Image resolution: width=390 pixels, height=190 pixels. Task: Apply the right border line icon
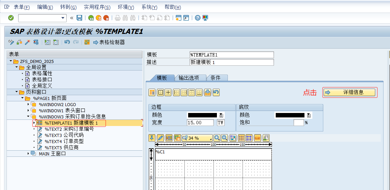[x=184, y=92]
